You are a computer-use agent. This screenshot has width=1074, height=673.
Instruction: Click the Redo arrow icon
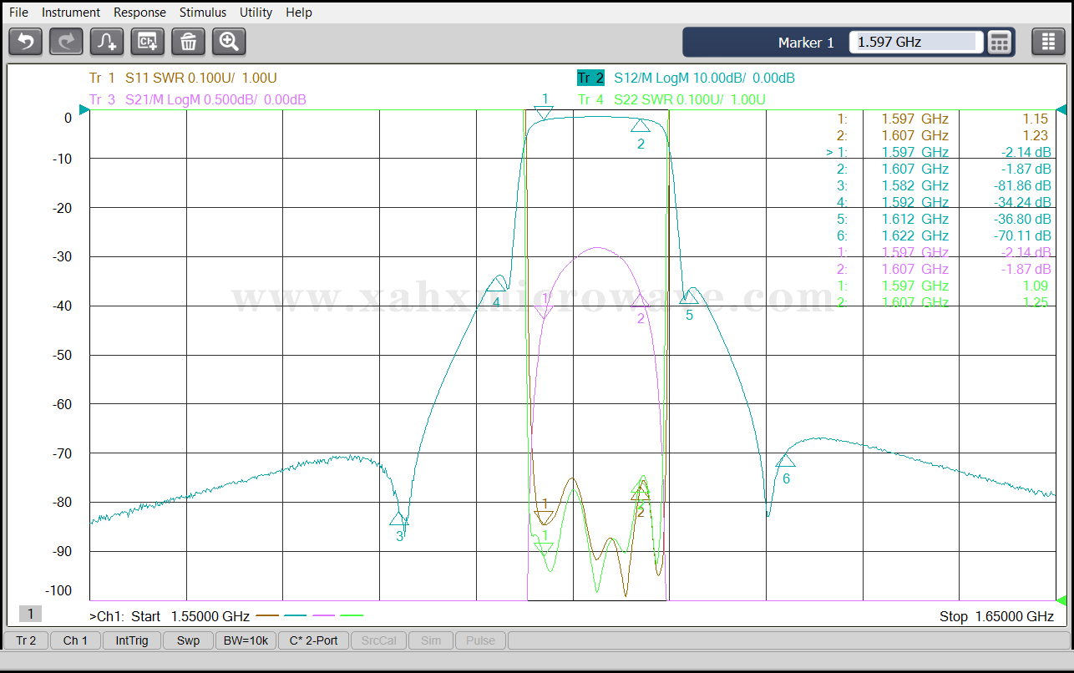[x=66, y=41]
